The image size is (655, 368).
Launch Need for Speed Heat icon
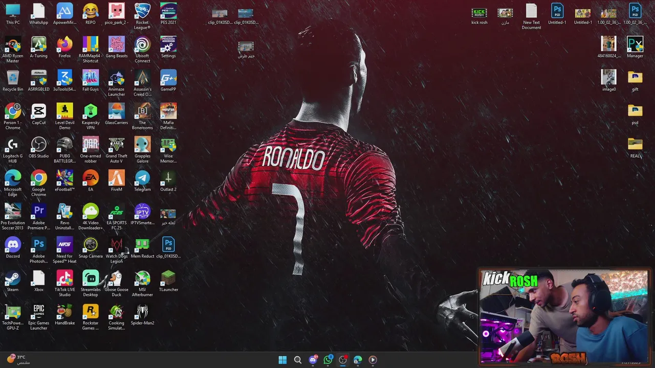pos(64,250)
